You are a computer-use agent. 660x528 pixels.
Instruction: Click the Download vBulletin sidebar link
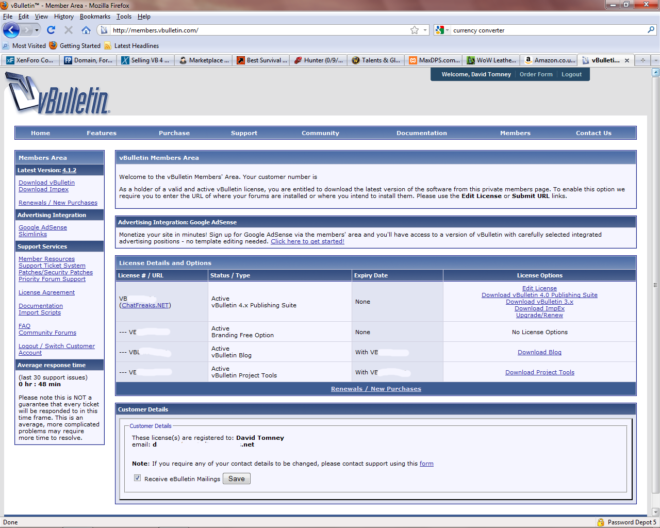[46, 183]
